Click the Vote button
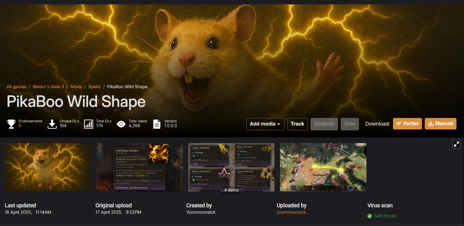Viewport: 464px width, 226px height. click(350, 124)
